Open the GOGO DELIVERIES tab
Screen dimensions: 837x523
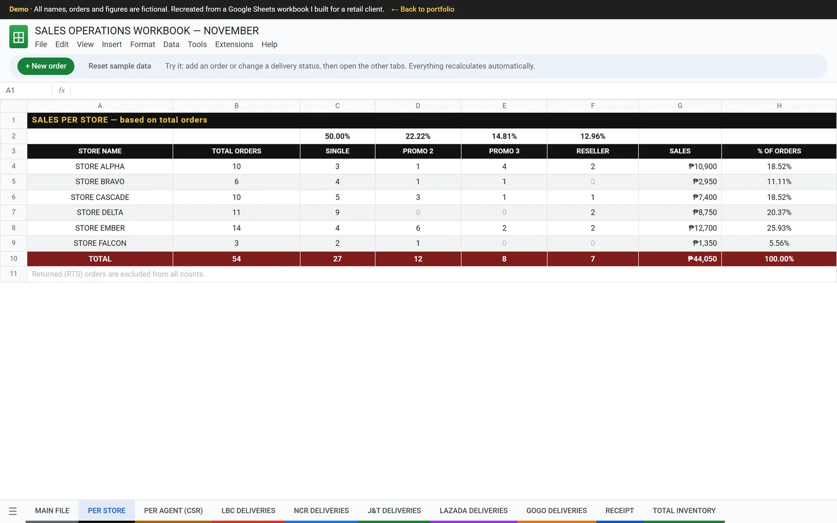(x=557, y=511)
